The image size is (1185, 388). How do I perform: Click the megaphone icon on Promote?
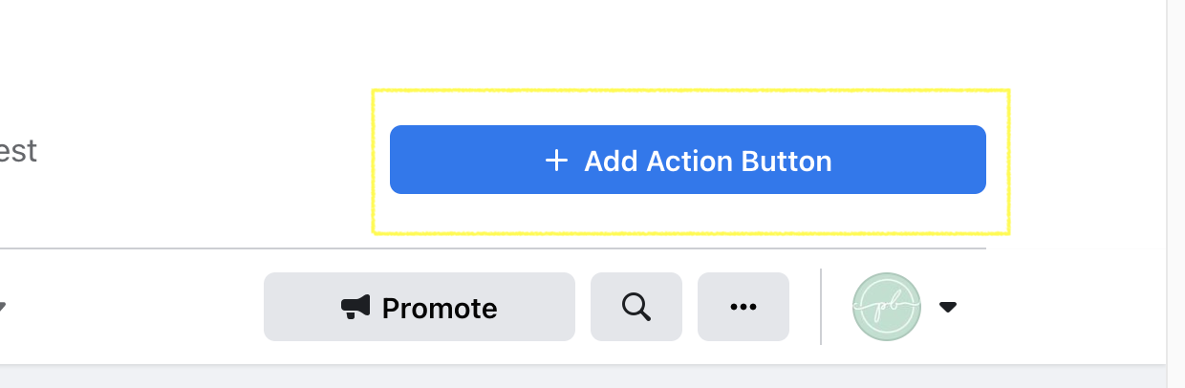coord(355,307)
